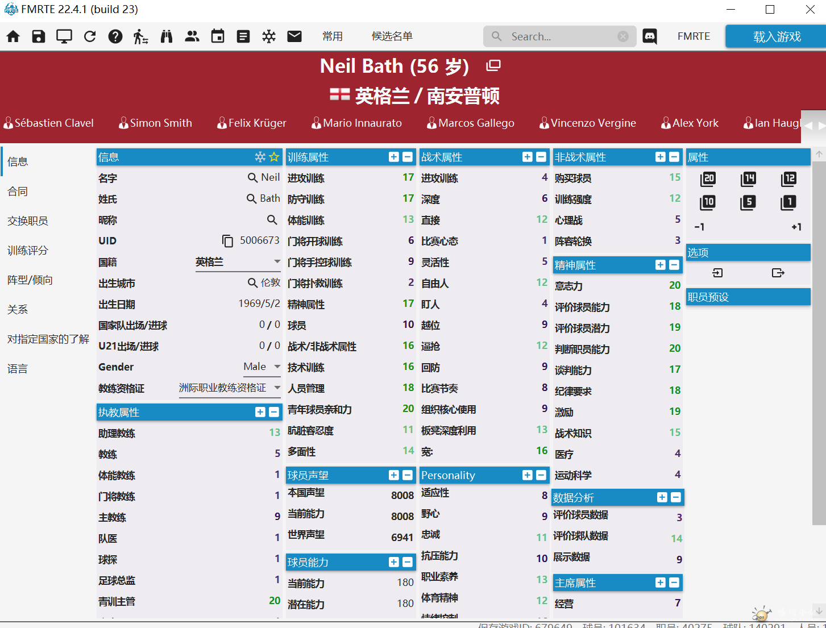Click the Reload refresh icon
Viewport: 826px width, 628px height.
coord(90,36)
